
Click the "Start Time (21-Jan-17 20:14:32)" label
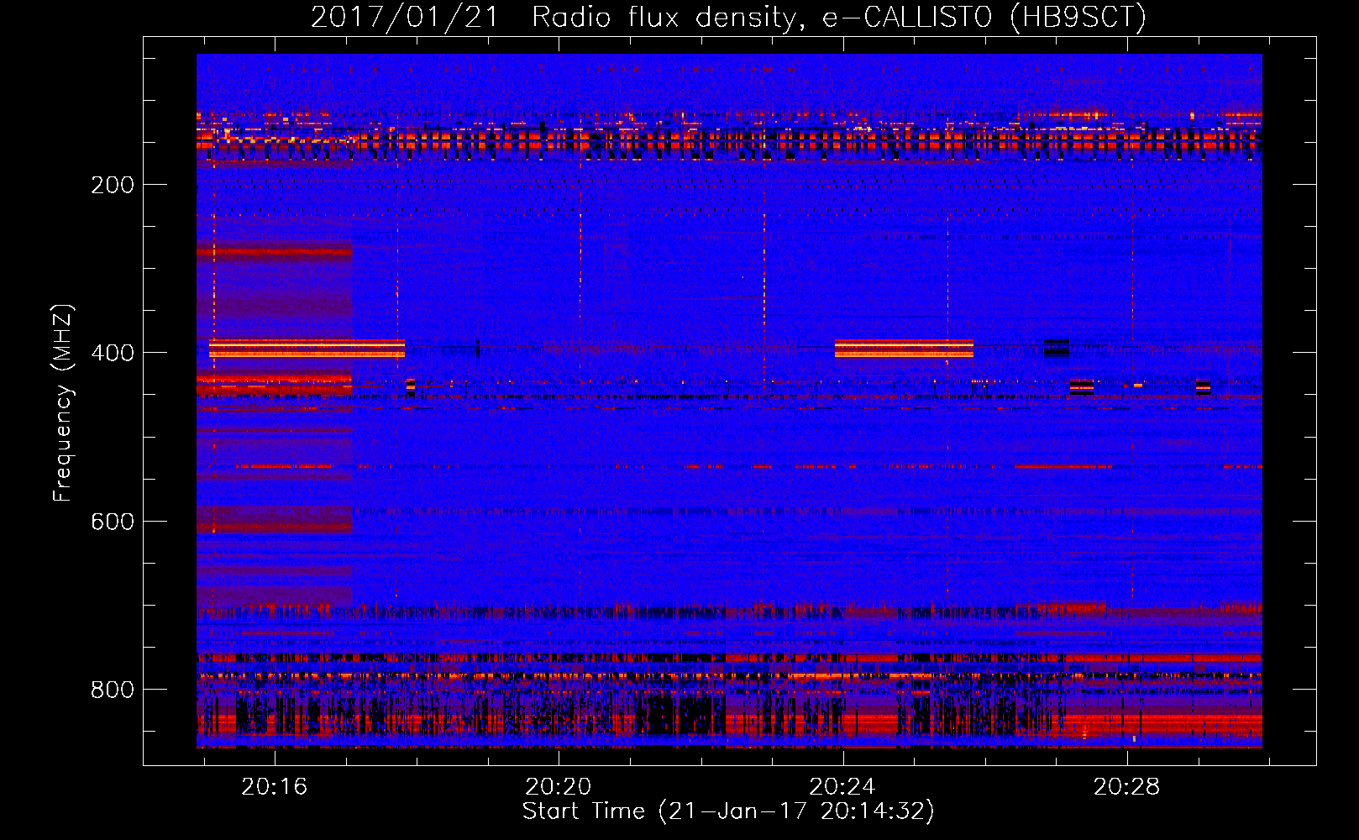pos(728,811)
